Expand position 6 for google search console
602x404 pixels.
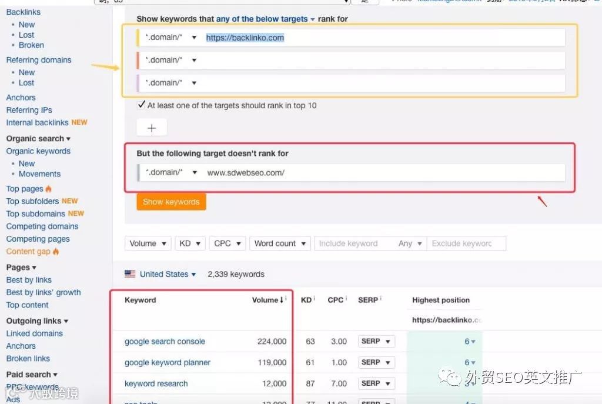(470, 342)
